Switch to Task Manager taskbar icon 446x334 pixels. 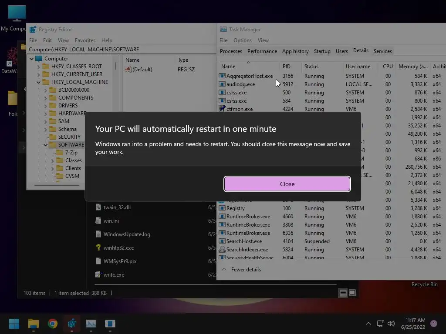click(x=91, y=324)
